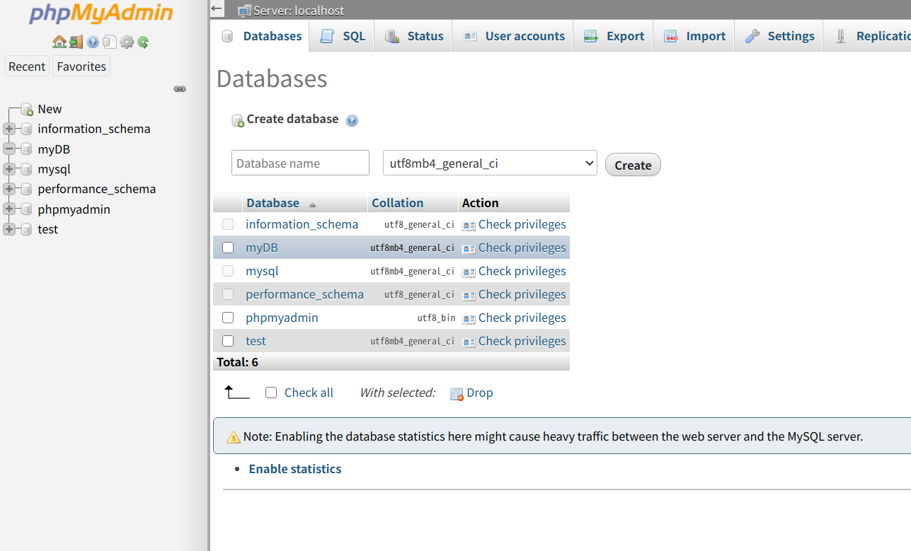Collapse the navigation panel with left arrow
This screenshot has width=911, height=551.
point(216,8)
